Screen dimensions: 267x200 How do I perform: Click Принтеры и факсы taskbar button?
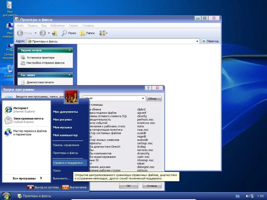click(x=34, y=196)
